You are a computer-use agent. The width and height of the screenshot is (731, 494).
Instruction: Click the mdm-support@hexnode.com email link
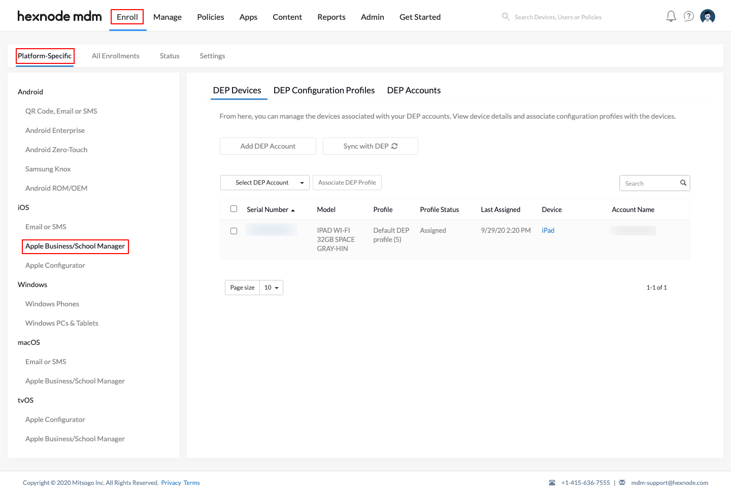(670, 483)
